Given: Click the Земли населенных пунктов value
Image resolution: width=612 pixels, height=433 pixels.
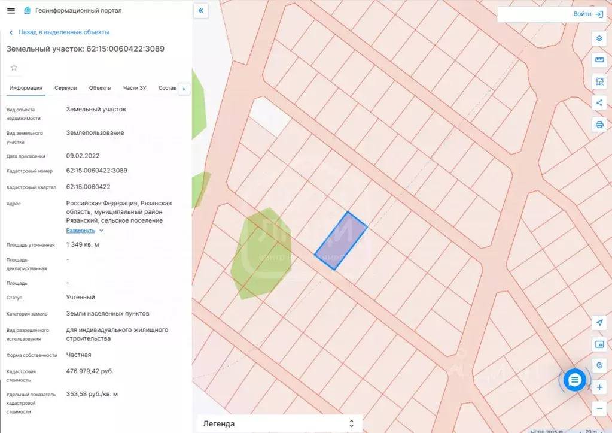Looking at the screenshot, I should (108, 313).
